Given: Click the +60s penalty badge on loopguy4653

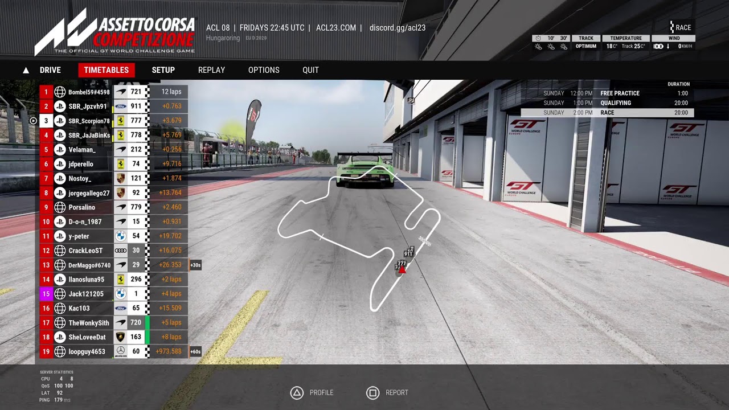Looking at the screenshot, I should point(195,351).
